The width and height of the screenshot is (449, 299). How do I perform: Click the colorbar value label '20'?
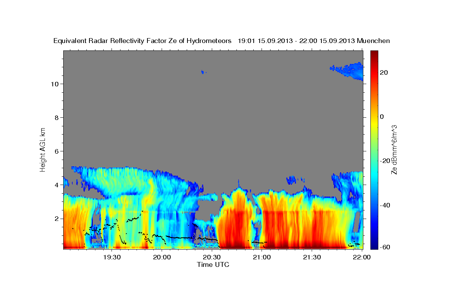point(384,73)
